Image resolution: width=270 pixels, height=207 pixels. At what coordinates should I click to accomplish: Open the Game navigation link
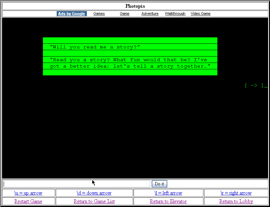click(x=124, y=13)
